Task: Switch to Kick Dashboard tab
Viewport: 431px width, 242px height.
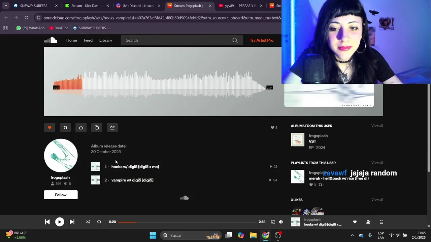Action: (x=87, y=6)
